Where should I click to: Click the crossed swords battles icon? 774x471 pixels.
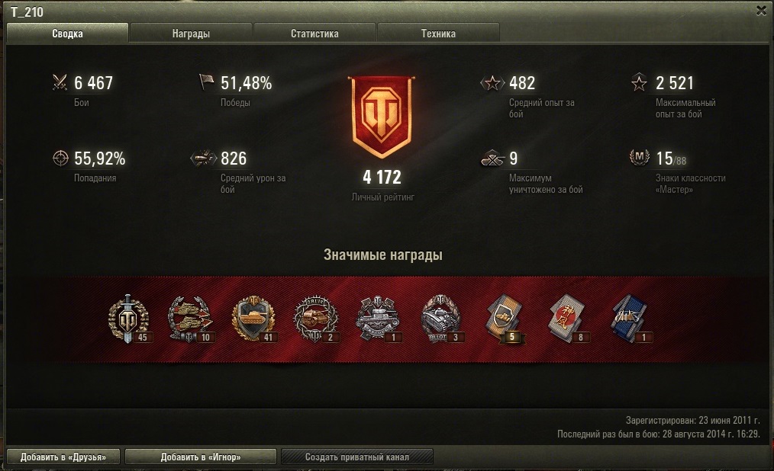pyautogui.click(x=60, y=82)
